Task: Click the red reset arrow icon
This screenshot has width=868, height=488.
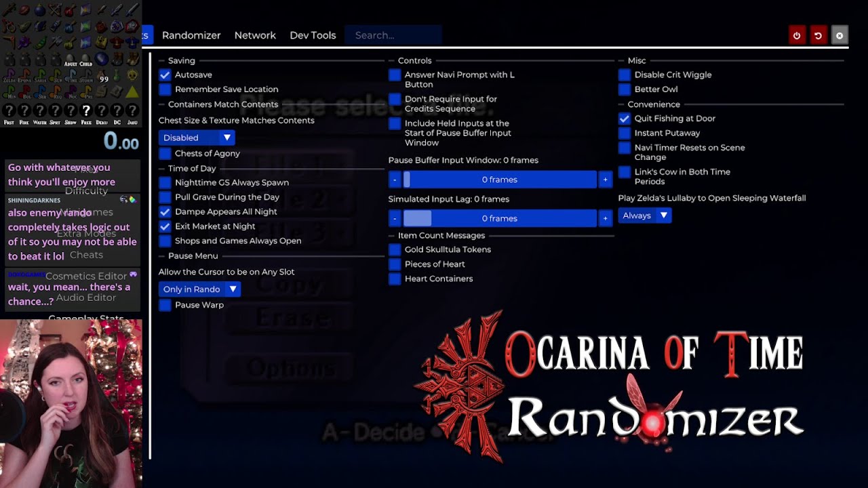Action: [818, 35]
